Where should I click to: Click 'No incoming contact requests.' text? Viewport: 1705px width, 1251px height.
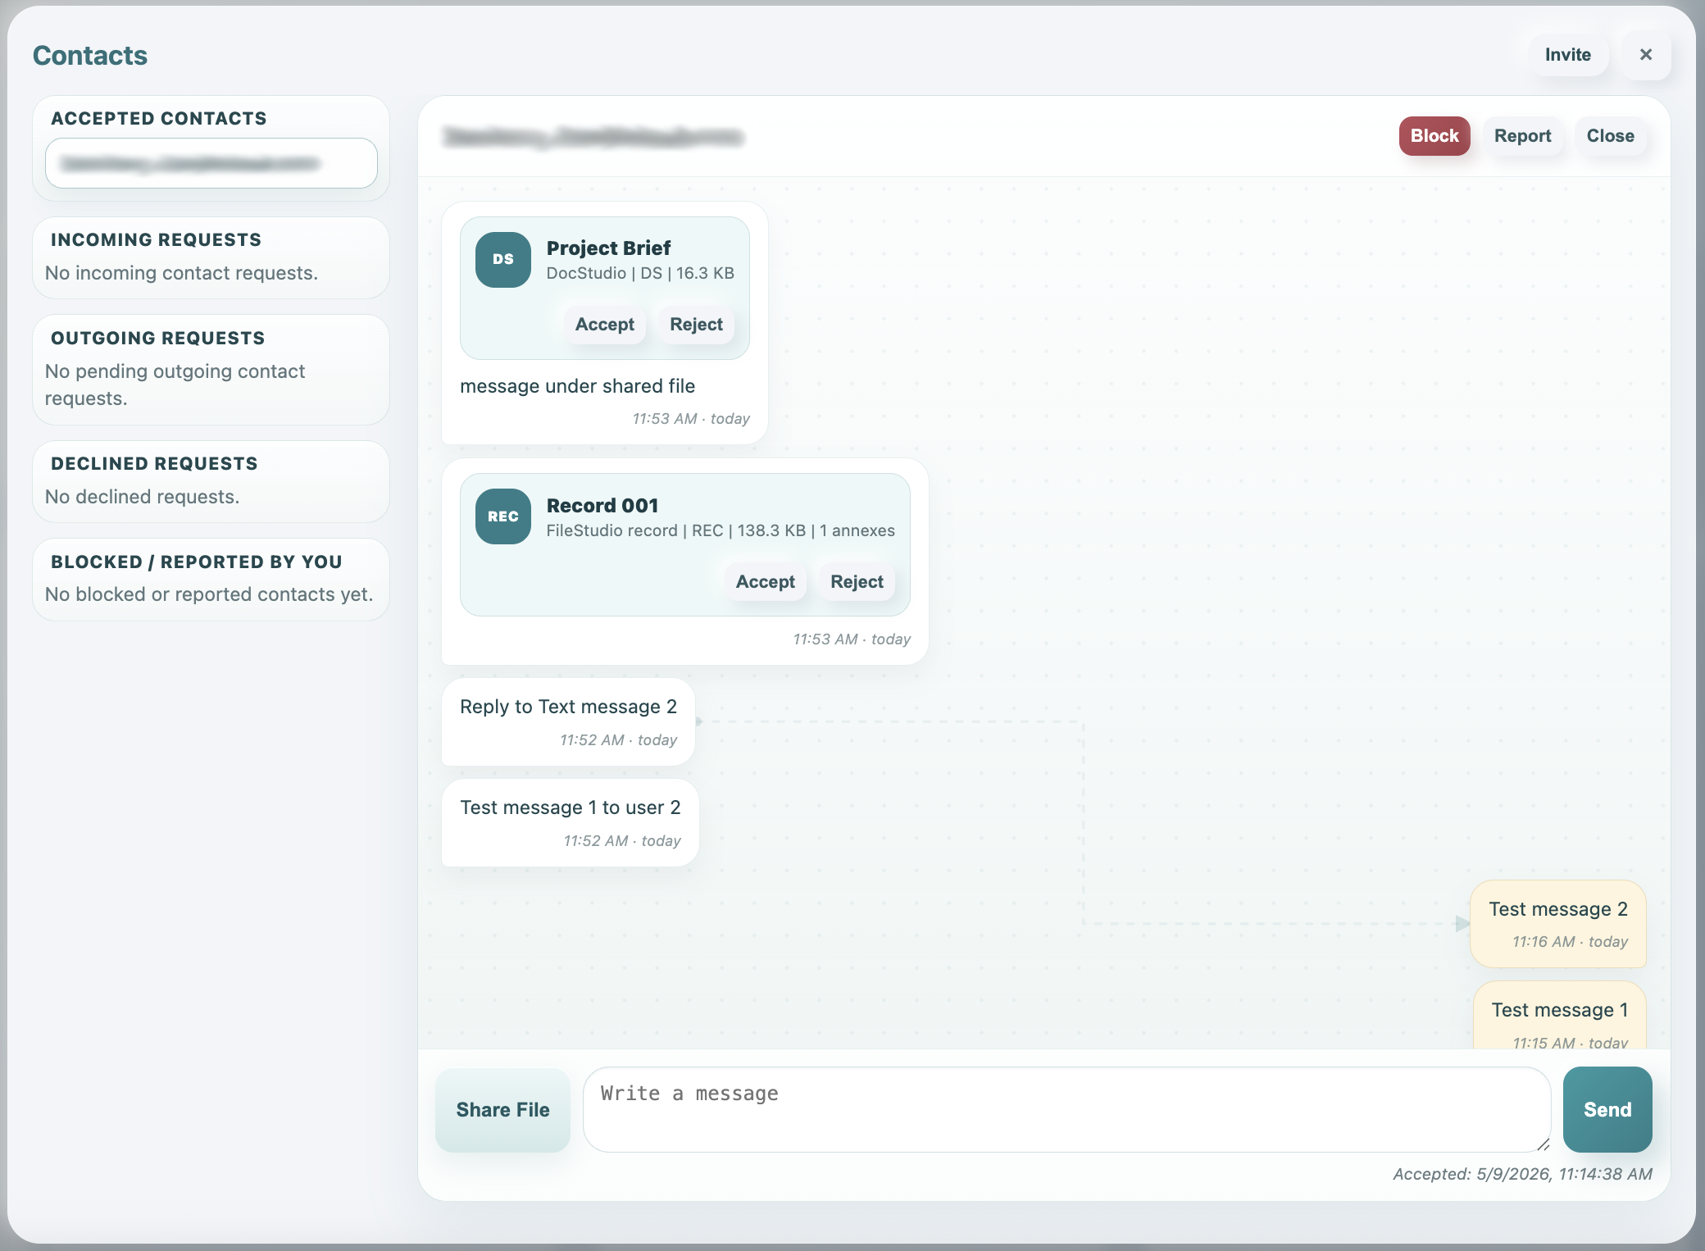pos(181,273)
